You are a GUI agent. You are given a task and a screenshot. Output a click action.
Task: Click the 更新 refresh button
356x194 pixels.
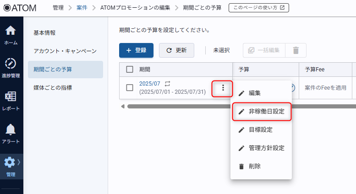coord(176,50)
